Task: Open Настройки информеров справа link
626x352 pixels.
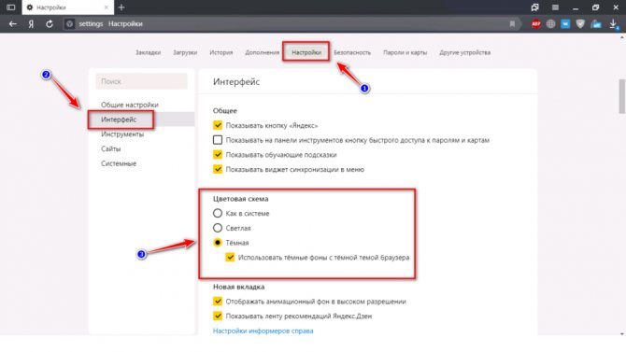Action: coord(263,331)
